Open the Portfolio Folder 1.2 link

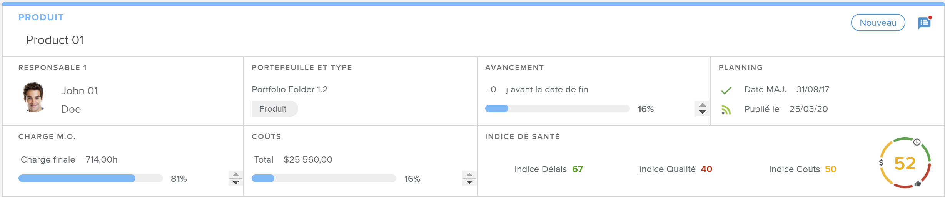289,89
